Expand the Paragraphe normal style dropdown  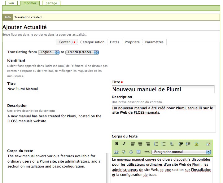coord(181,152)
